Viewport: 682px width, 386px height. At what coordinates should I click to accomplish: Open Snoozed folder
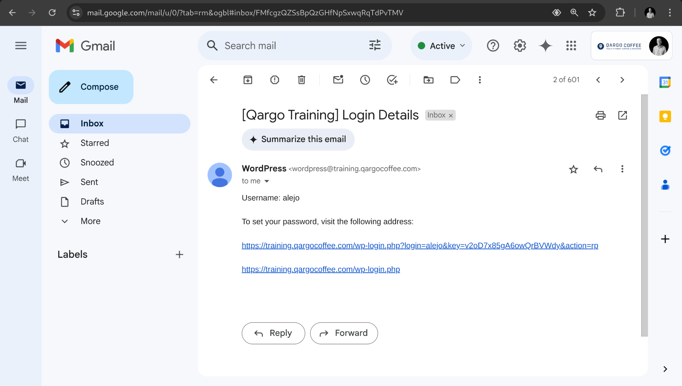[120, 163]
